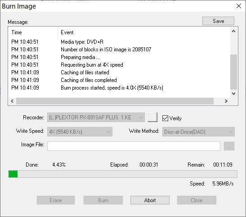Click the message log scroll right arrow
The height and width of the screenshot is (217, 246).
226,101
